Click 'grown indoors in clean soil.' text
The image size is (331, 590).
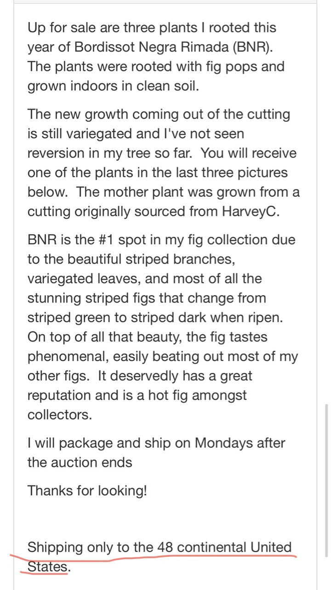click(x=114, y=86)
